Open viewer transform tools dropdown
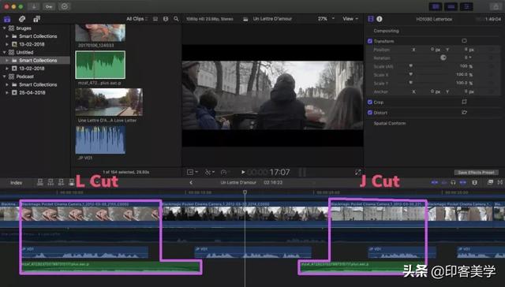The width and height of the screenshot is (505, 287). 193,173
